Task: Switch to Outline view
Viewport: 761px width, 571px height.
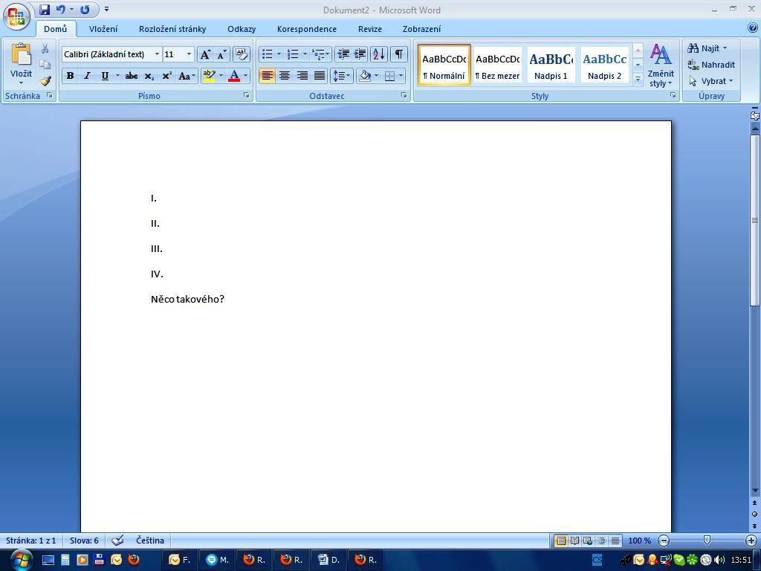Action: tap(601, 541)
